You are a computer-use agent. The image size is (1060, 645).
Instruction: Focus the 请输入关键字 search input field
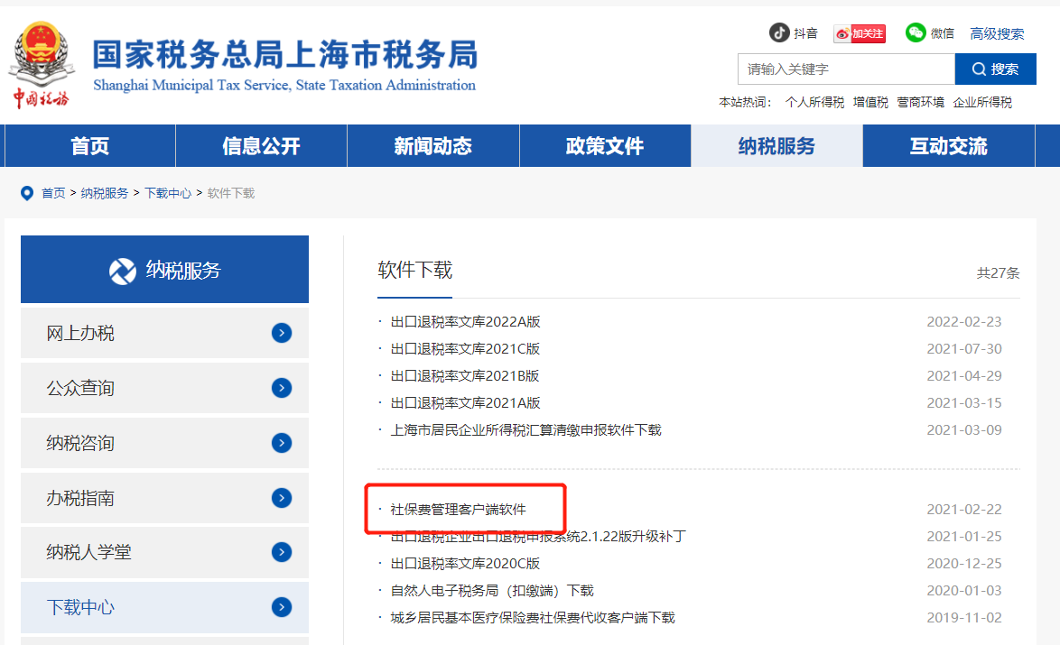pos(845,69)
